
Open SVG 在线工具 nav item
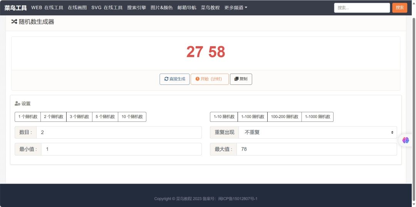tap(107, 8)
